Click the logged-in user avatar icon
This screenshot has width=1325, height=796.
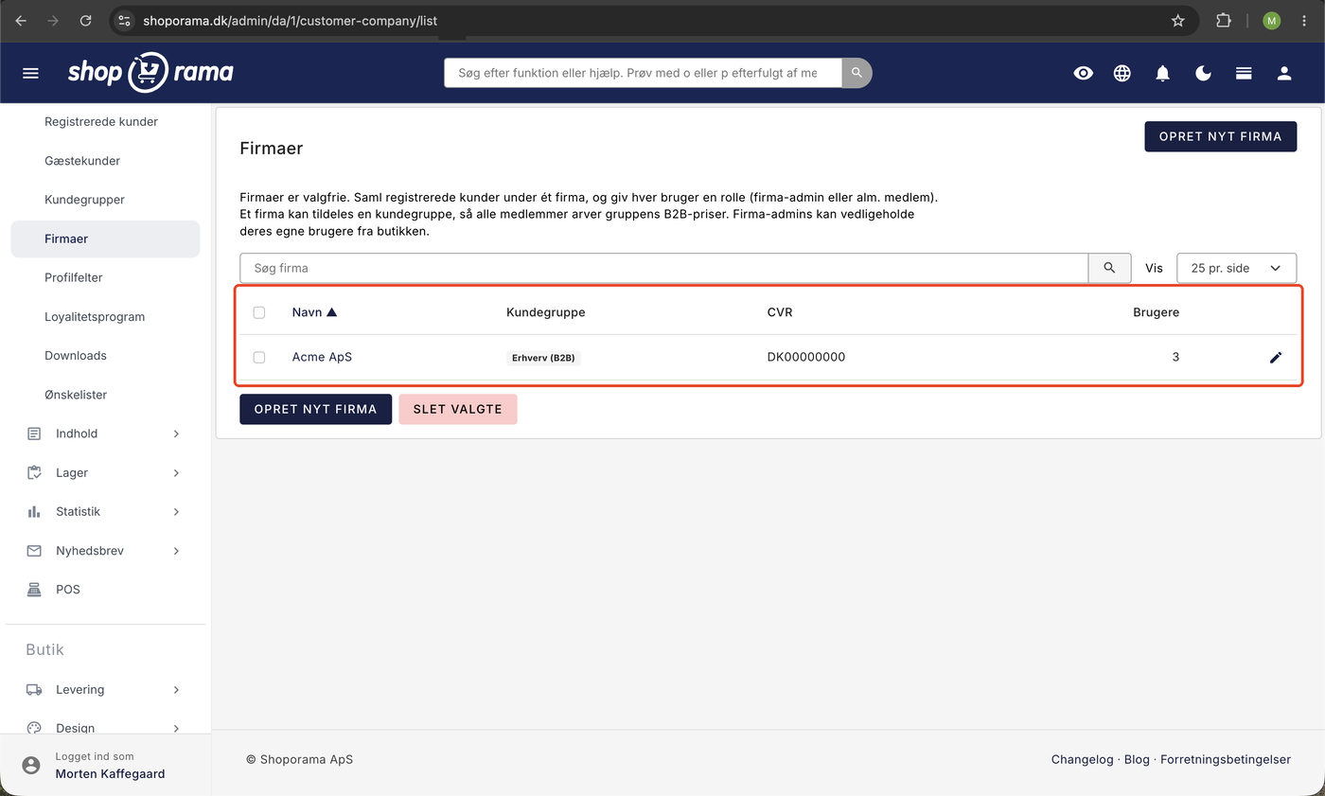pos(32,765)
